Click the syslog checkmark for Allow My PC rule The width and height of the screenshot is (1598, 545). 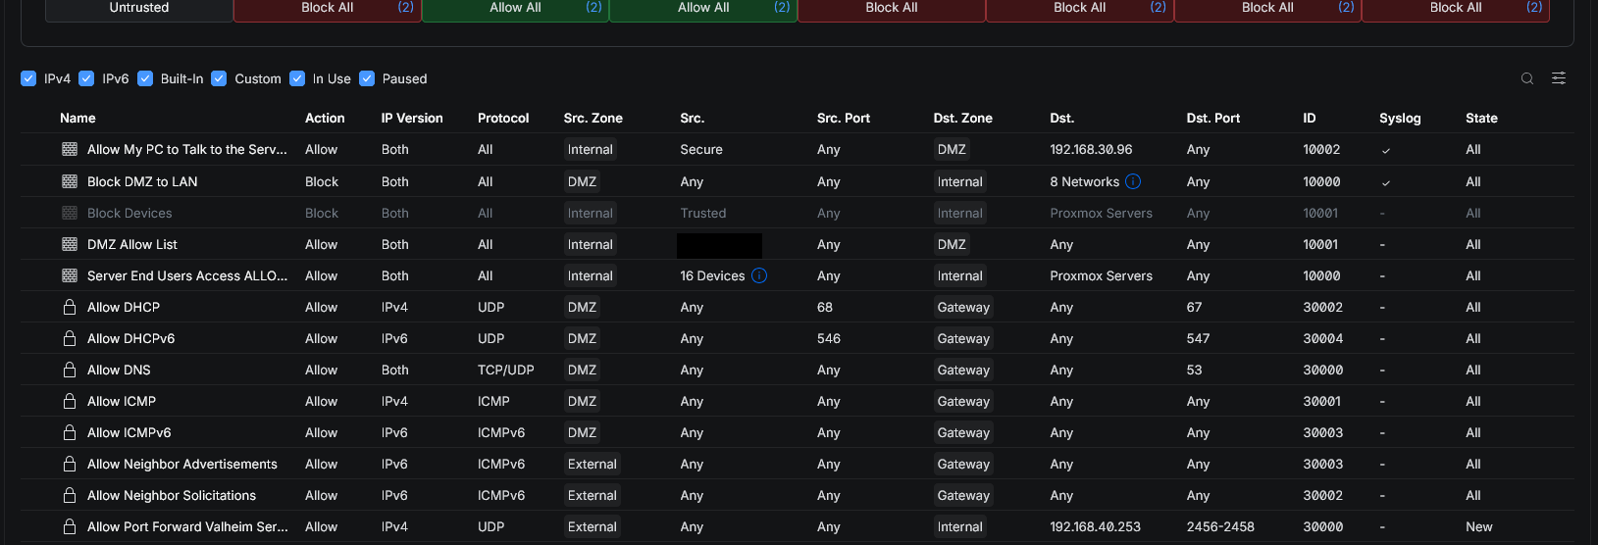click(1385, 150)
